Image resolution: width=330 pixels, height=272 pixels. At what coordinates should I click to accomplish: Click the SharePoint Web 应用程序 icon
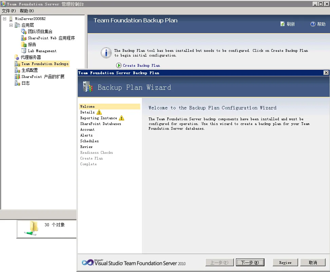pyautogui.click(x=24, y=38)
